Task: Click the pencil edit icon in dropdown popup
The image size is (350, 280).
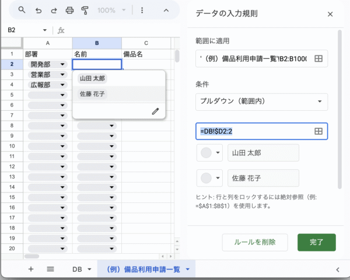Action: point(155,111)
